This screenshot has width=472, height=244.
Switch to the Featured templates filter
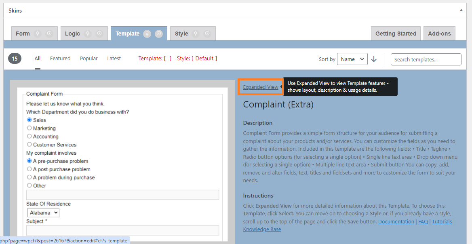click(x=60, y=59)
